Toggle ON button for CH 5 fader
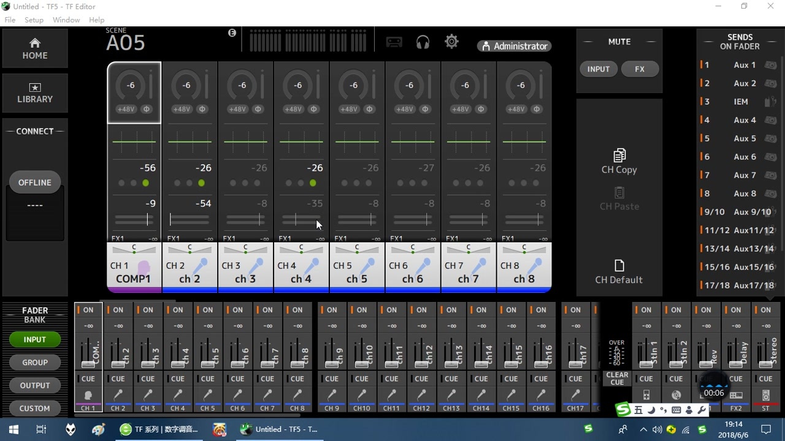The width and height of the screenshot is (785, 441). 208,310
